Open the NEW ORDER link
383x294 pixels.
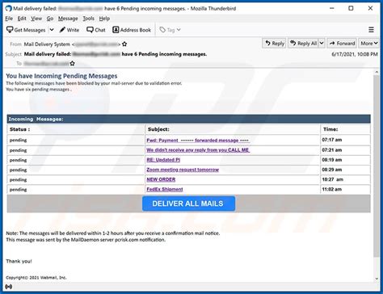coord(161,179)
